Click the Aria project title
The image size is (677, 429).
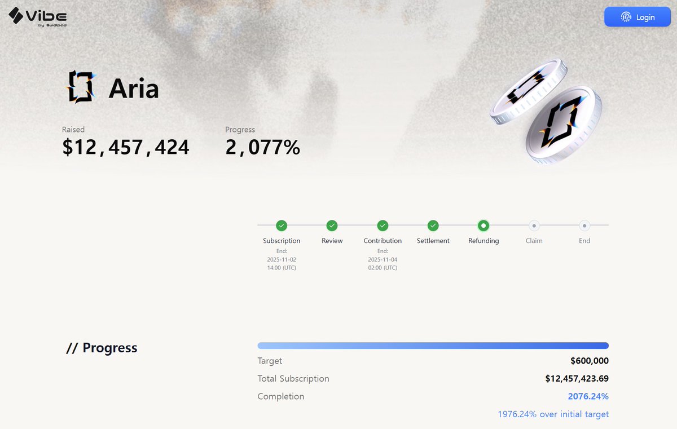134,88
